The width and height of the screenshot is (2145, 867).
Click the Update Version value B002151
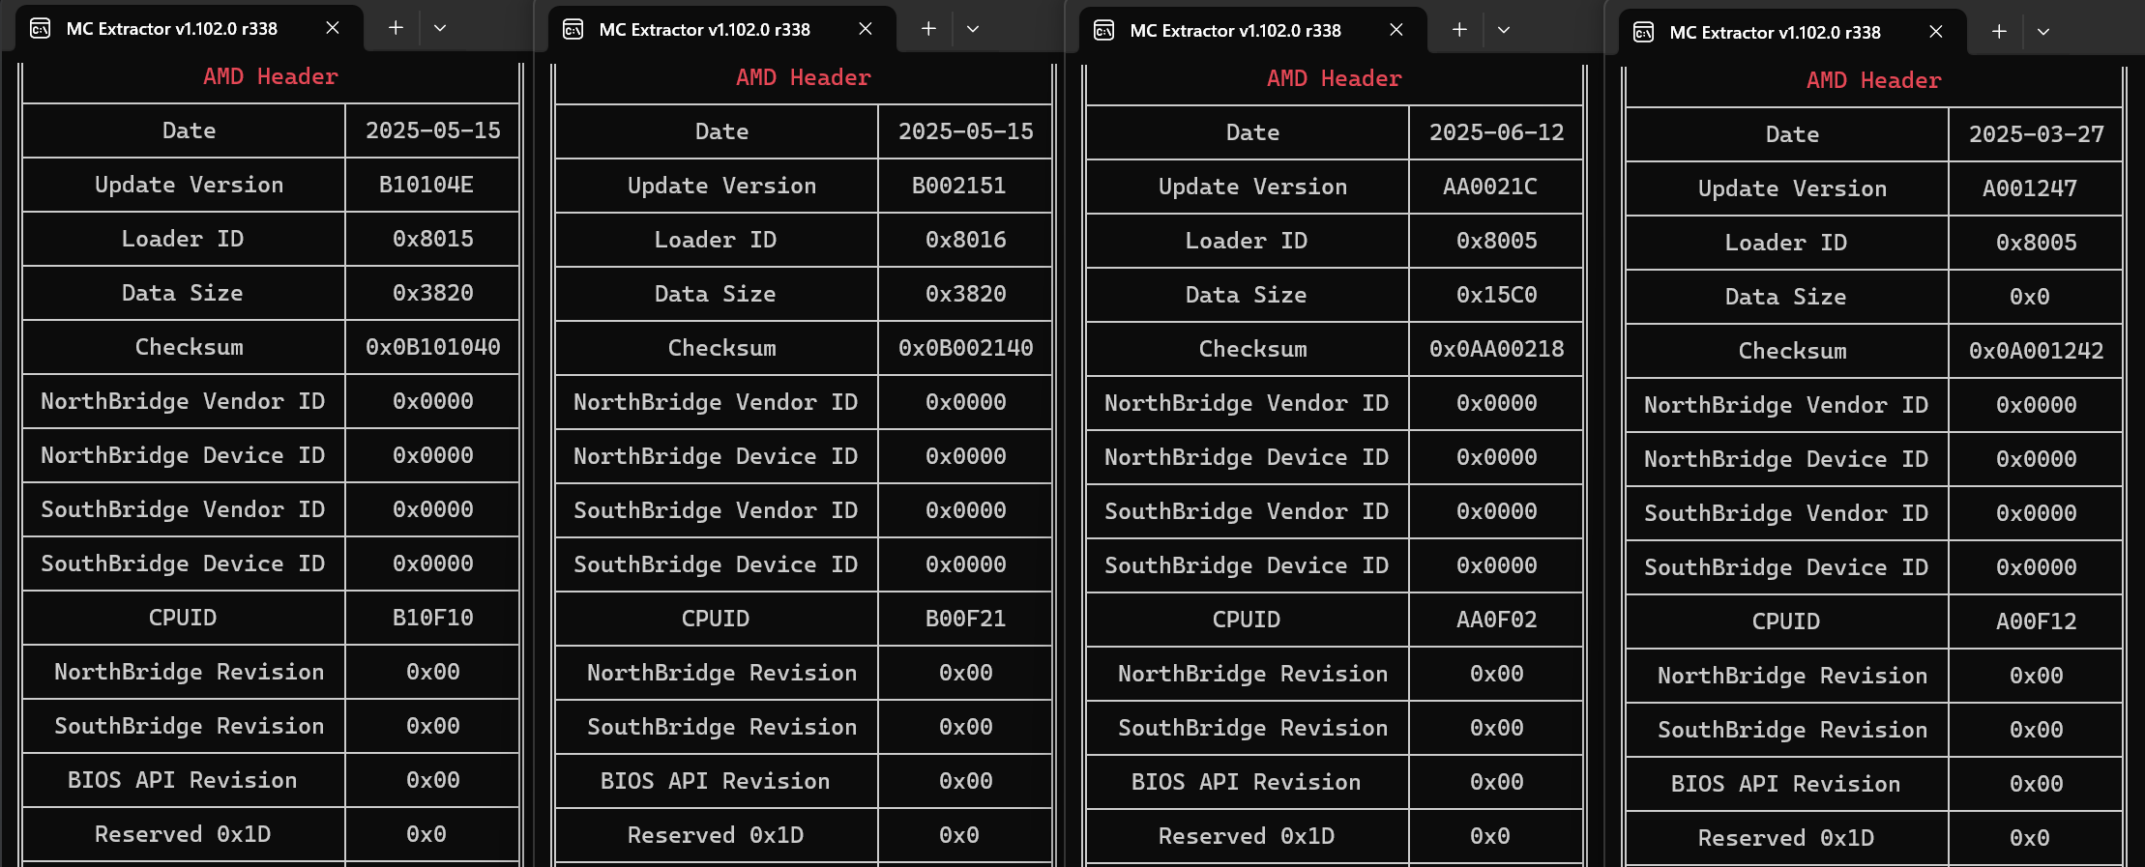(959, 186)
